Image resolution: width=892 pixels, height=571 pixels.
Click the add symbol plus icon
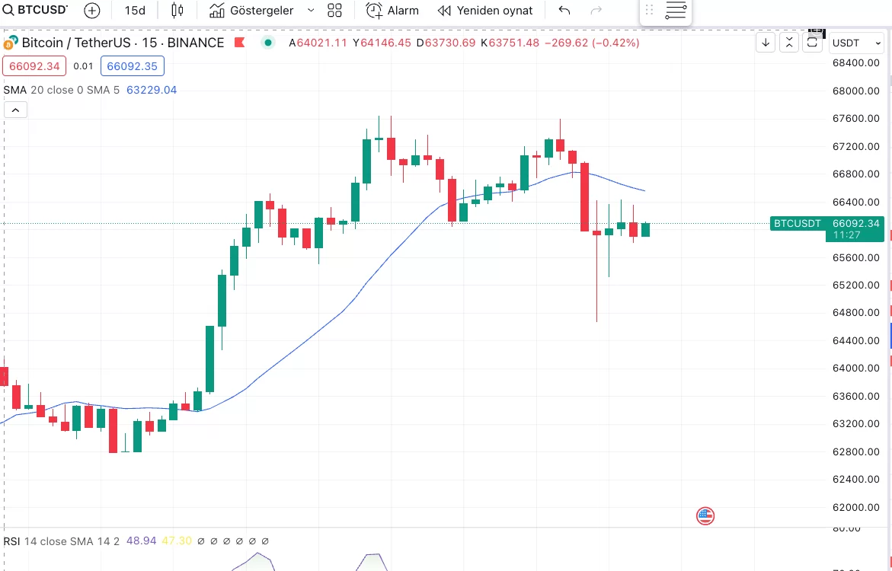[92, 11]
